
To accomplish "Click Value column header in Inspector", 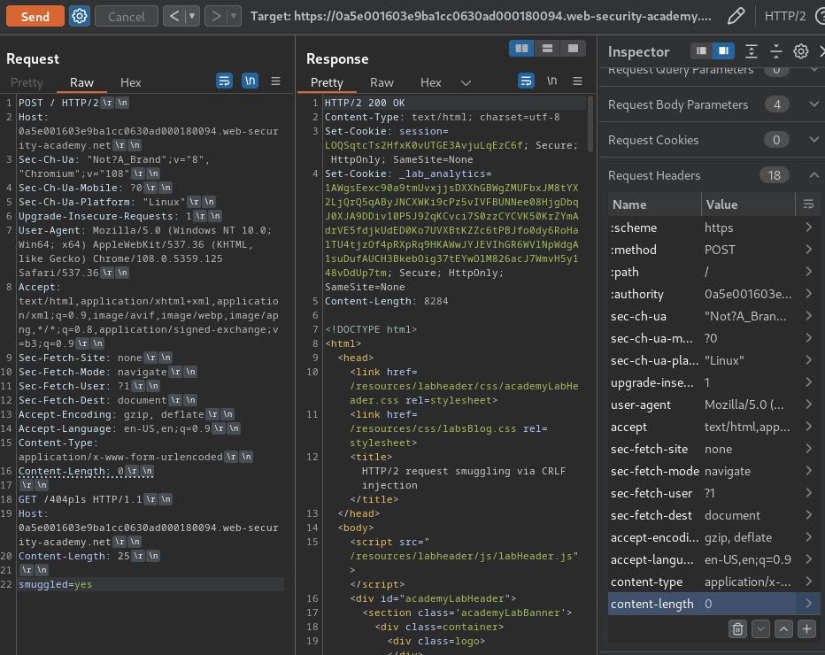I will click(748, 204).
